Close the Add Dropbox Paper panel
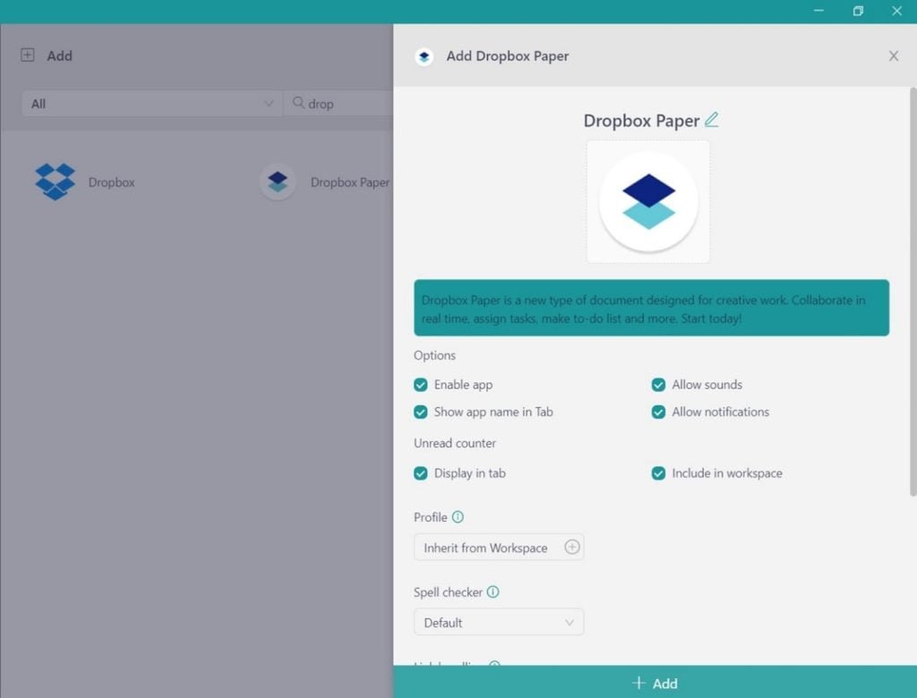Viewport: 917px width, 698px height. click(x=893, y=55)
